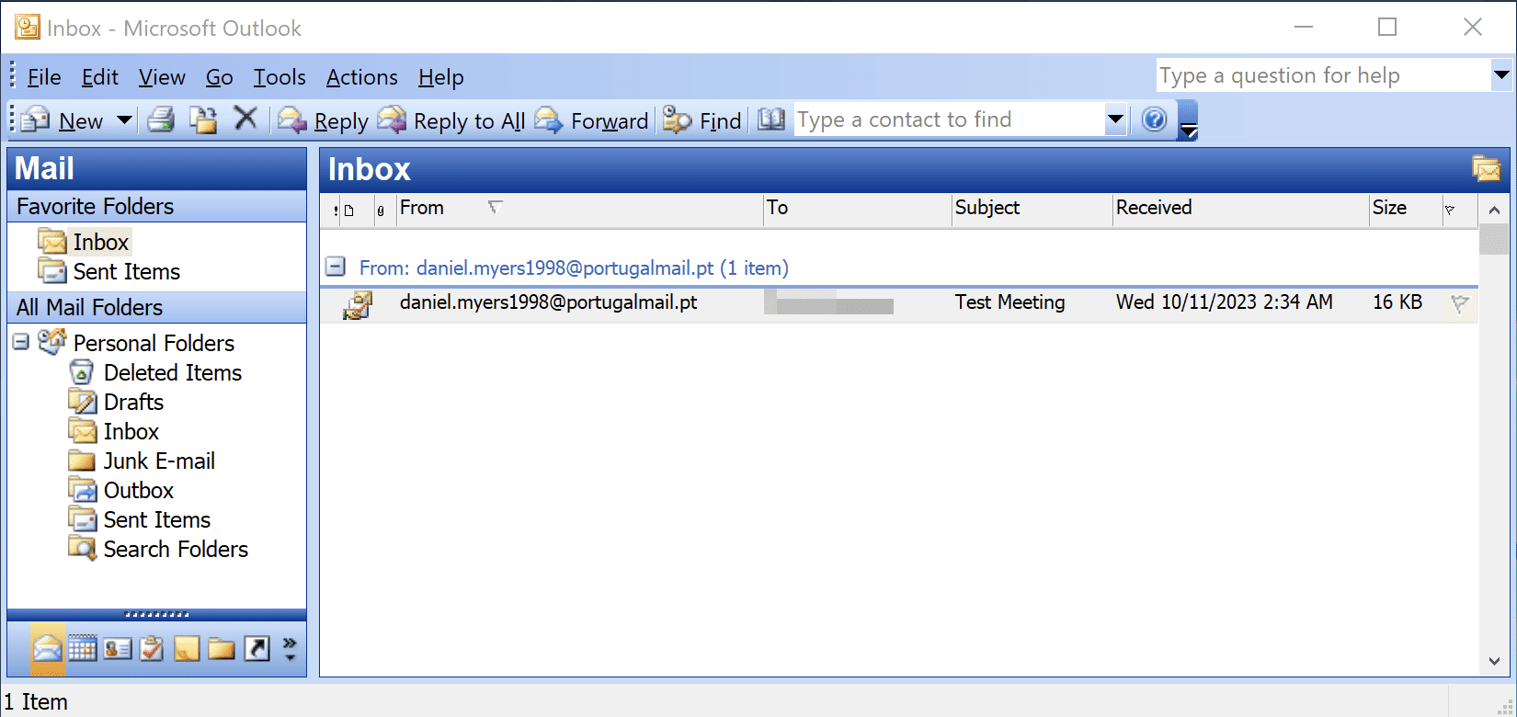Screen dimensions: 1517x717
Task: Open the Junk E-mail folder
Action: pos(143,461)
